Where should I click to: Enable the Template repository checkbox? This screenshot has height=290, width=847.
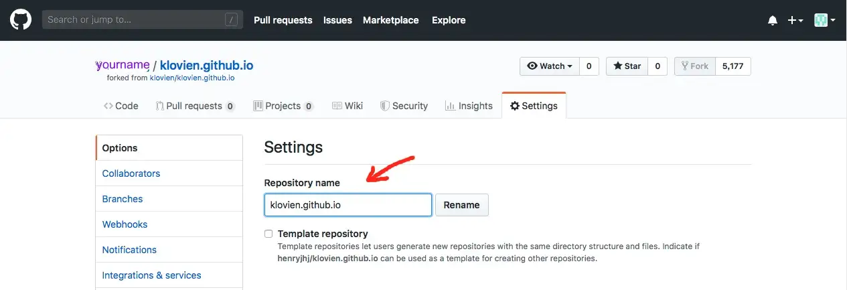click(x=268, y=234)
